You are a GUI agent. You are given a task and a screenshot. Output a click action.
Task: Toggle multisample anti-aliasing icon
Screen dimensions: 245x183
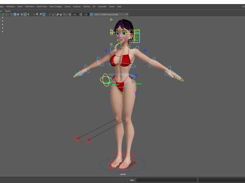coord(44,14)
